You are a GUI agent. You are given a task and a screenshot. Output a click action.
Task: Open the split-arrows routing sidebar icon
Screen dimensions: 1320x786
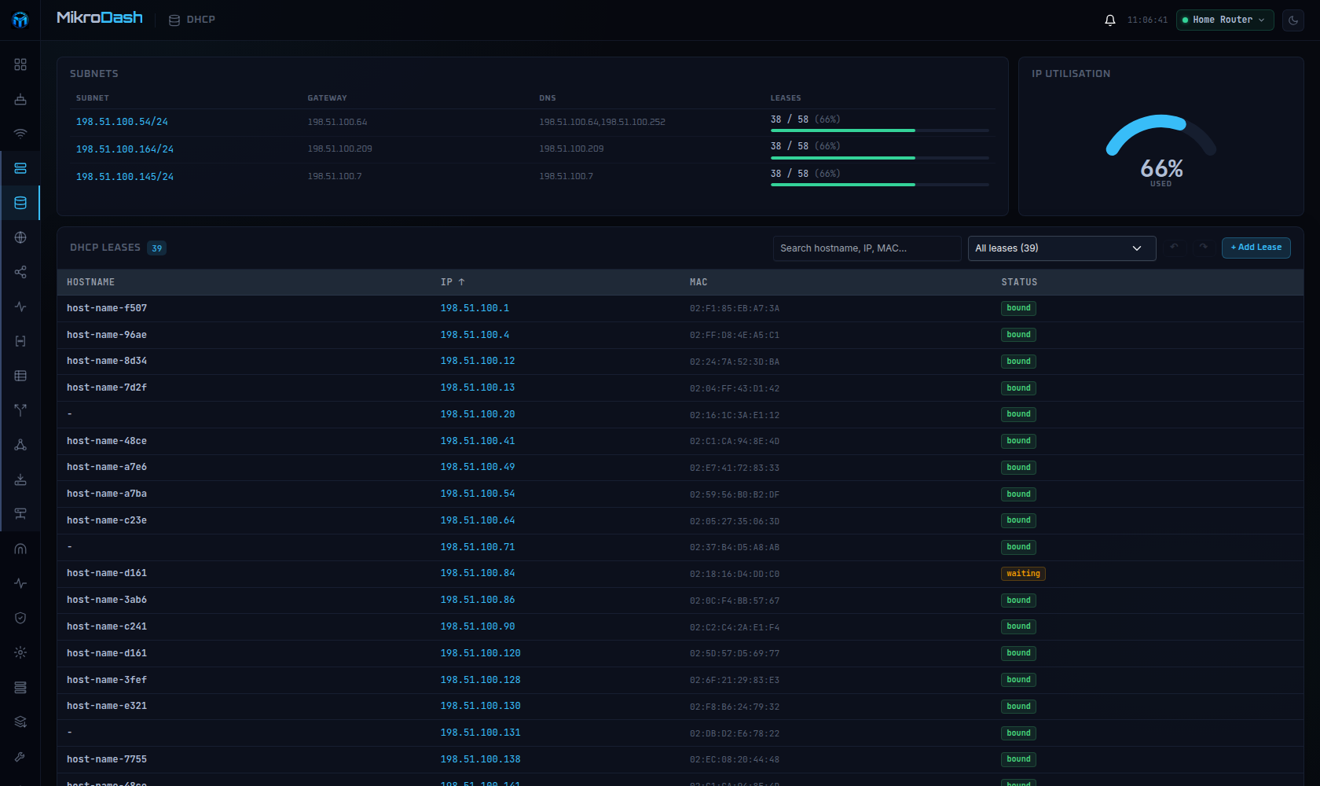point(20,410)
